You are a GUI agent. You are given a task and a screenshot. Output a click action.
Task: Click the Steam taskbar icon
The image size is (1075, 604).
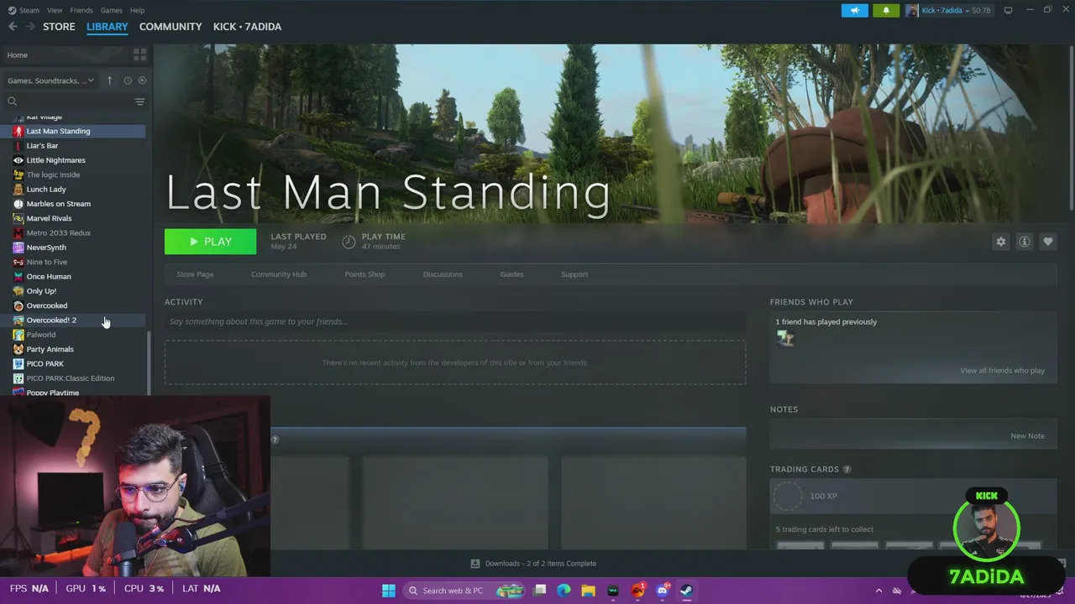click(687, 591)
